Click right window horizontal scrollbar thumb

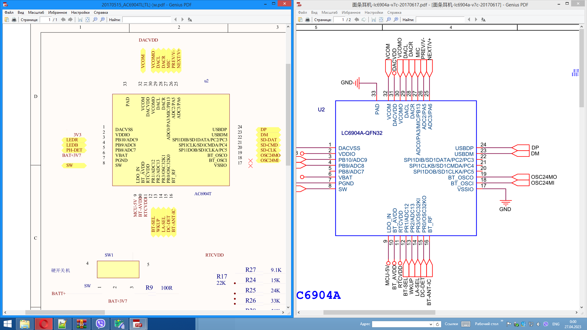tap(379, 312)
